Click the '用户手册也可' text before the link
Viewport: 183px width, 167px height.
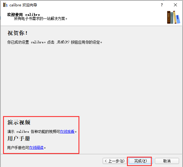[18, 148]
